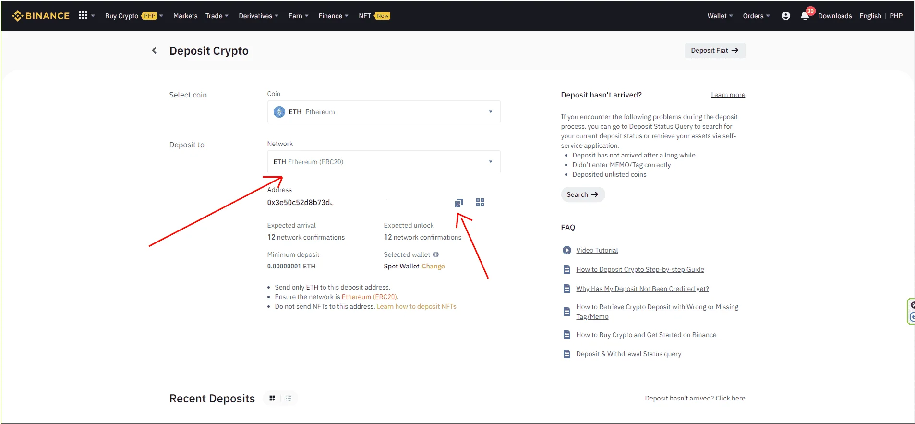Image resolution: width=915 pixels, height=424 pixels.
Task: Click the Search deposit status button
Action: coord(583,194)
